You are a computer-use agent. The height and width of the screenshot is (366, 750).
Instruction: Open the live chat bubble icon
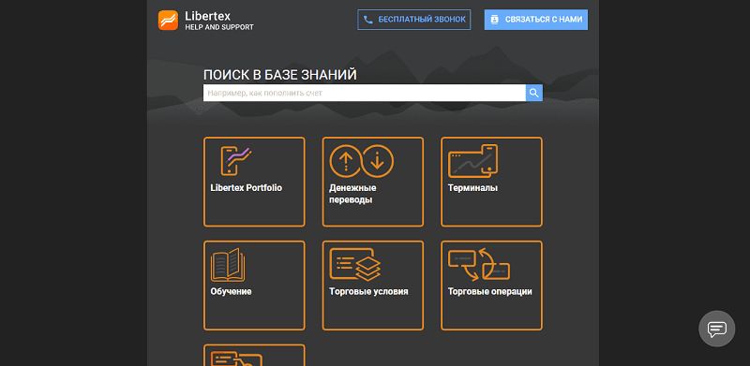click(716, 329)
